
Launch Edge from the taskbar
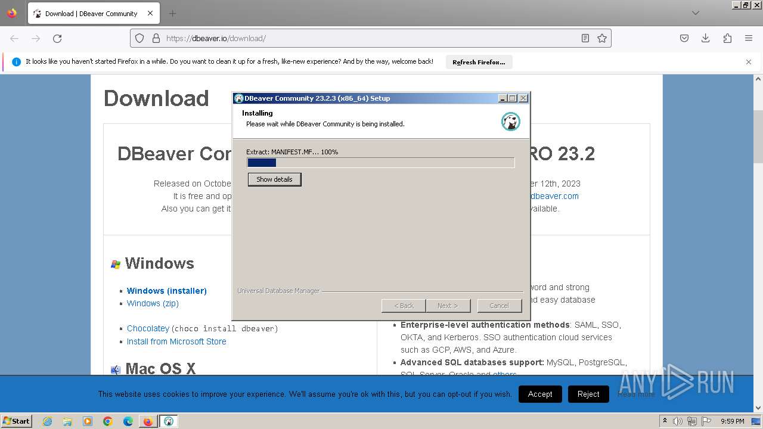point(128,421)
